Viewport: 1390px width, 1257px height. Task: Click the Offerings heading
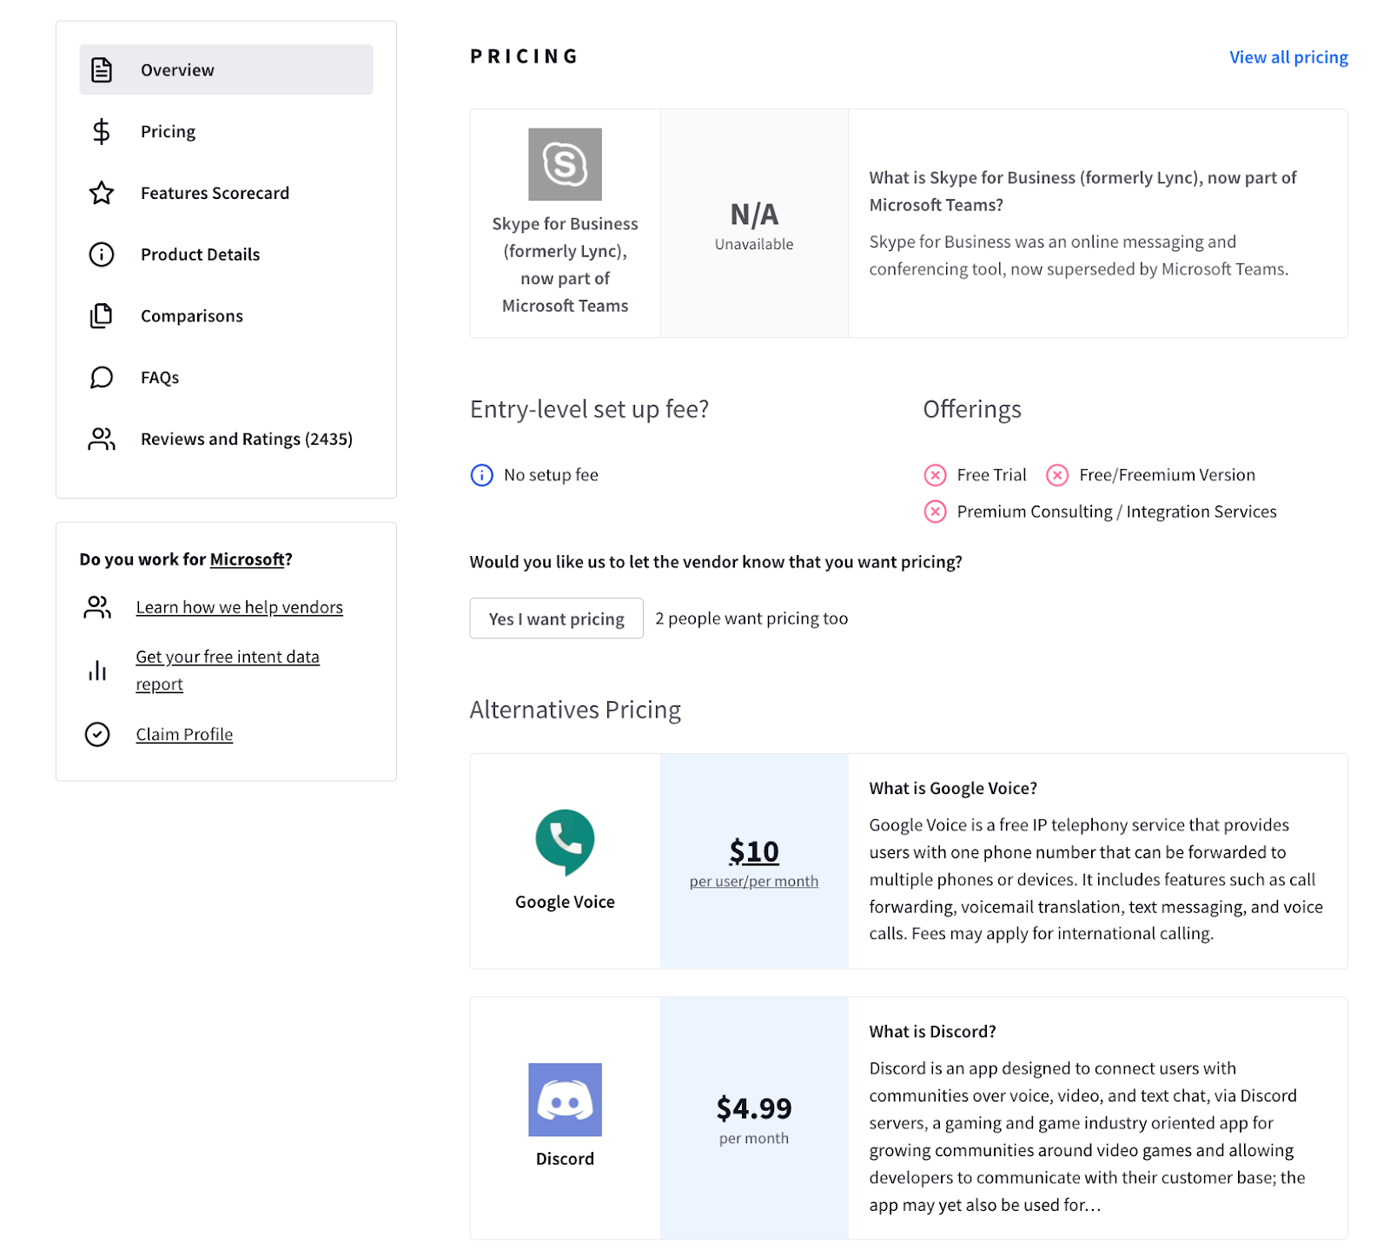tap(972, 409)
